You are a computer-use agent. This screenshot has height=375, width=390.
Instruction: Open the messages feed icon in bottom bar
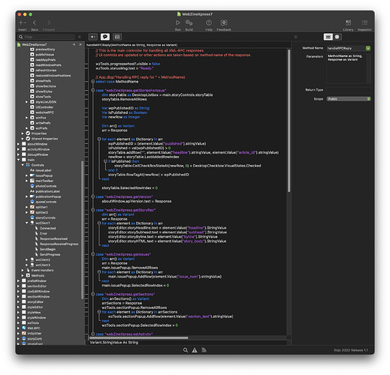pyautogui.click(x=204, y=350)
